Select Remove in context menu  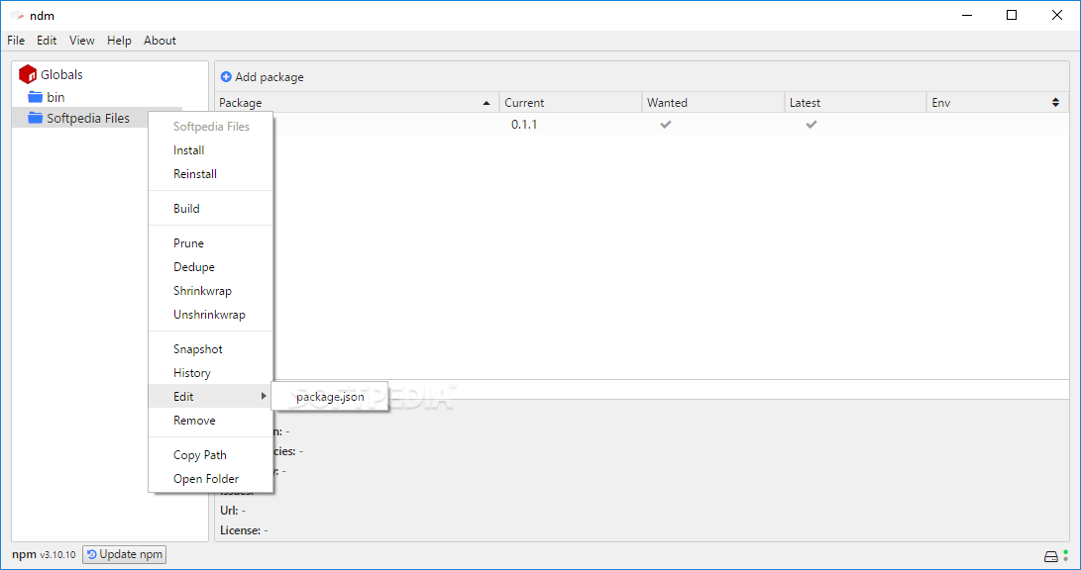(x=211, y=421)
